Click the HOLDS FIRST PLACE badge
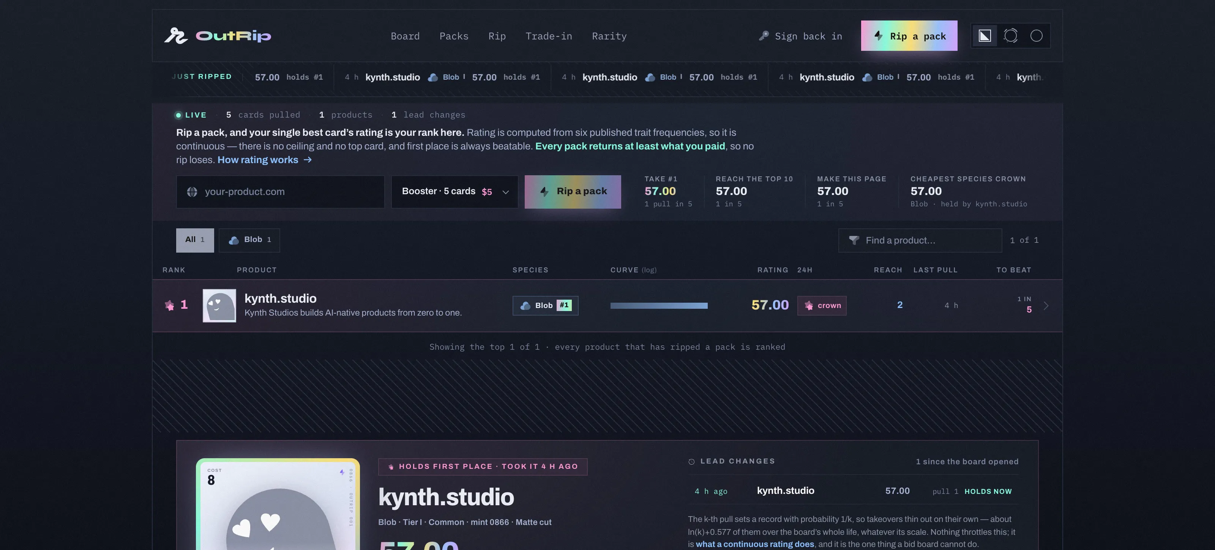The height and width of the screenshot is (550, 1215). [x=483, y=467]
